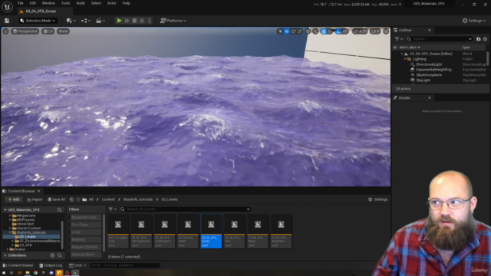Open the Build menu

[81, 3]
